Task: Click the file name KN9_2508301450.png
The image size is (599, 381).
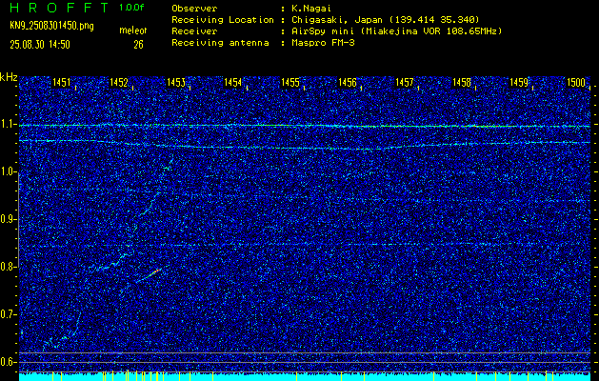Action: coord(51,27)
